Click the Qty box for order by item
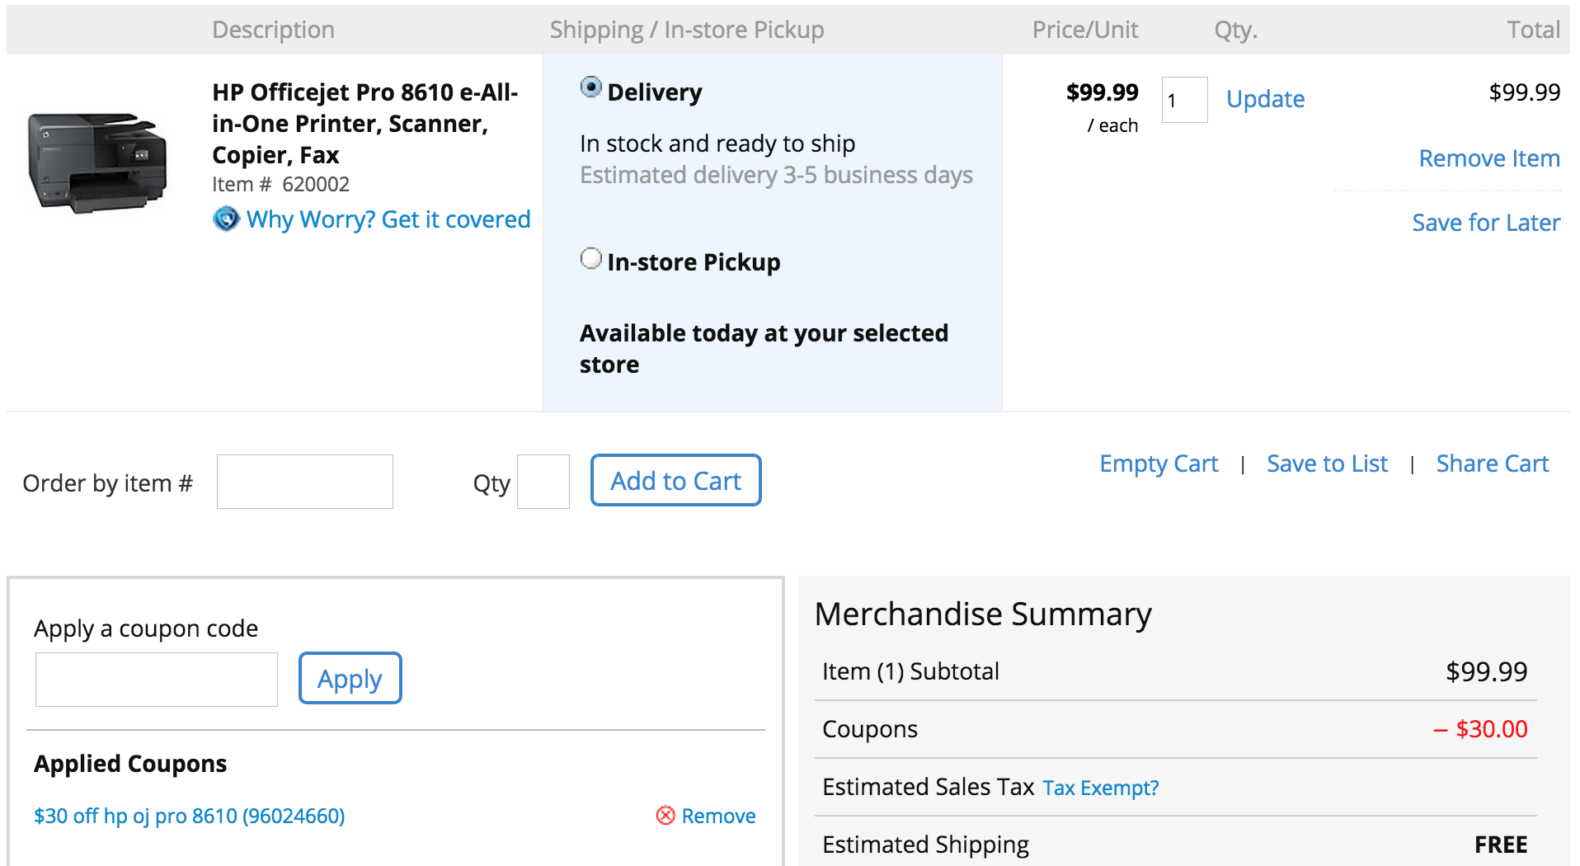 pyautogui.click(x=543, y=482)
